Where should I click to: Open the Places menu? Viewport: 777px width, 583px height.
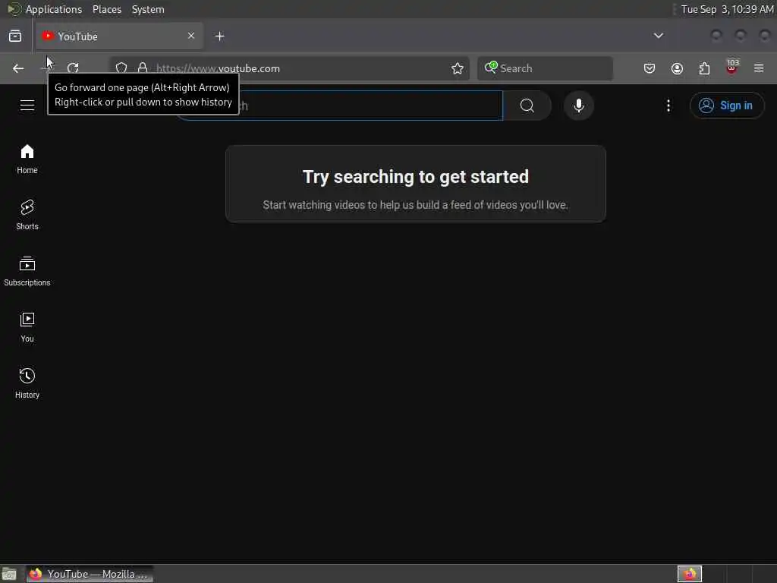107,9
